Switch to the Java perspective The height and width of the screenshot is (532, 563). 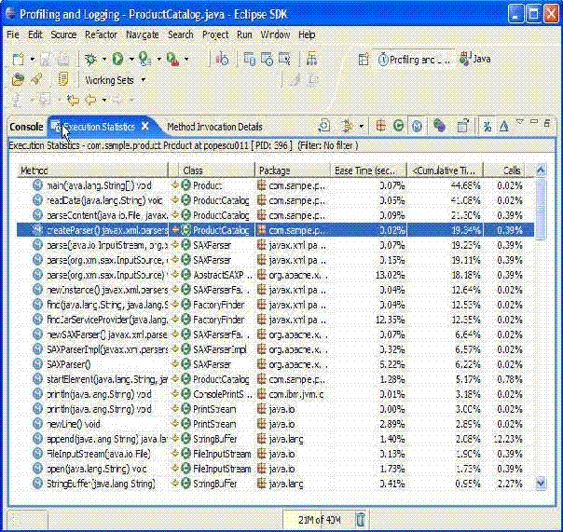474,59
